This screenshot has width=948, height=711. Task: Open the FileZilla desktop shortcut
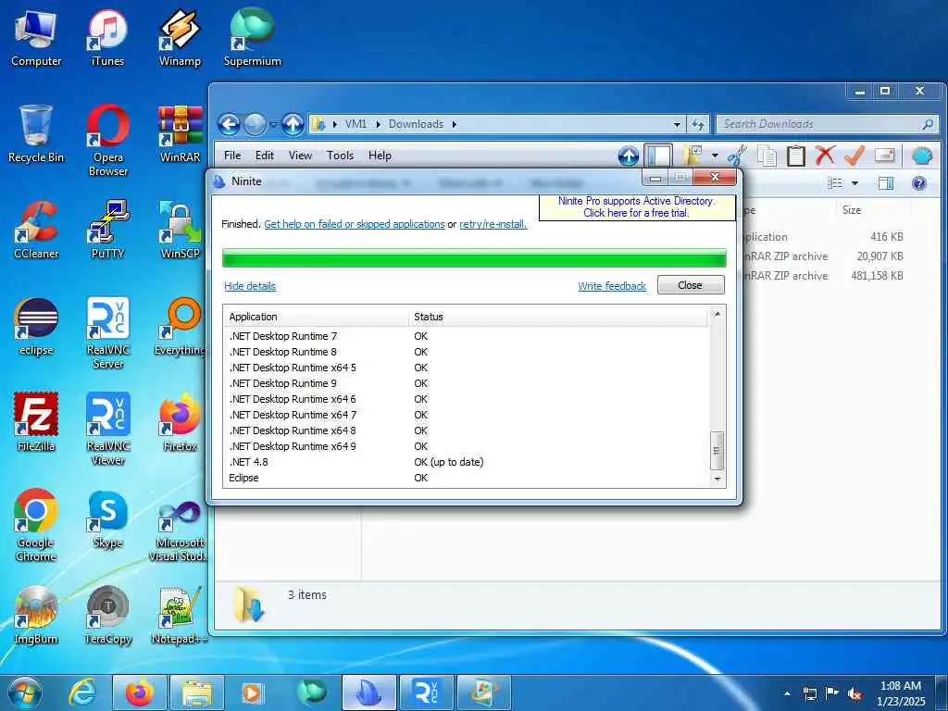[36, 422]
